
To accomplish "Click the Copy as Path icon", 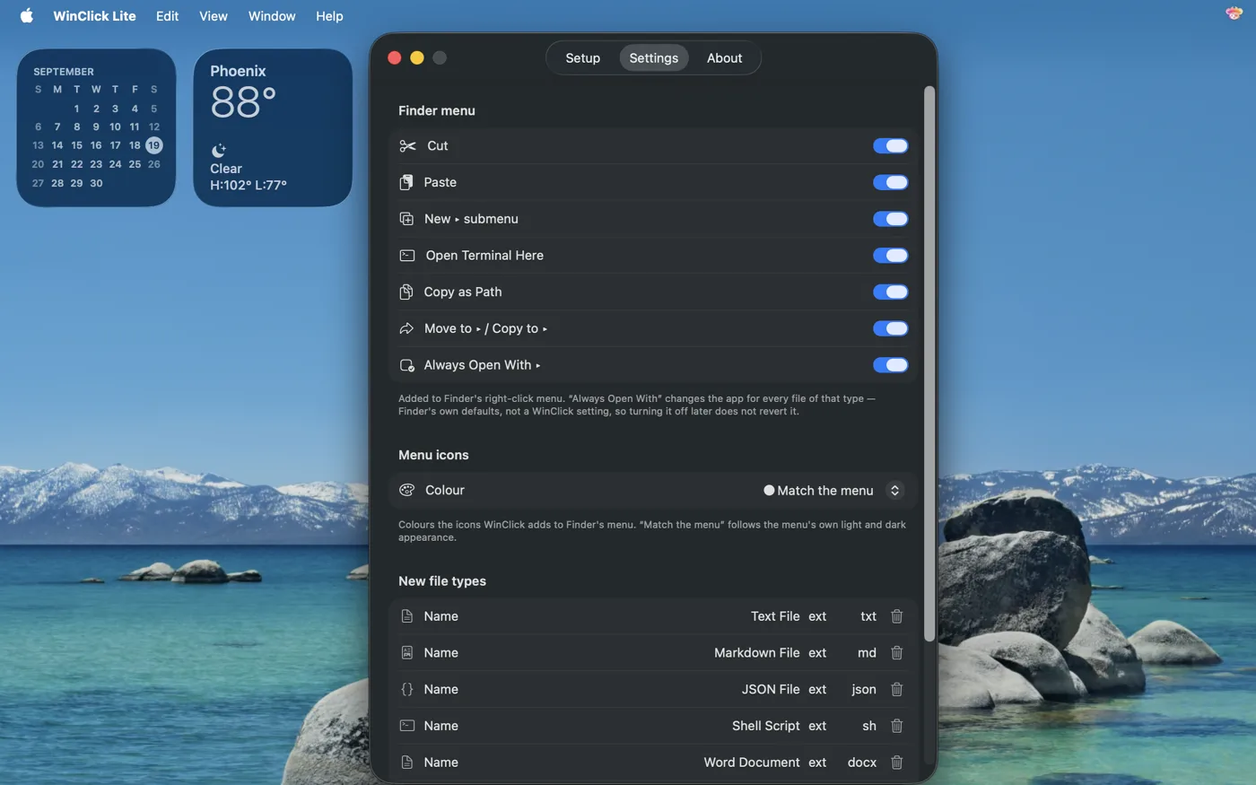I will point(406,292).
